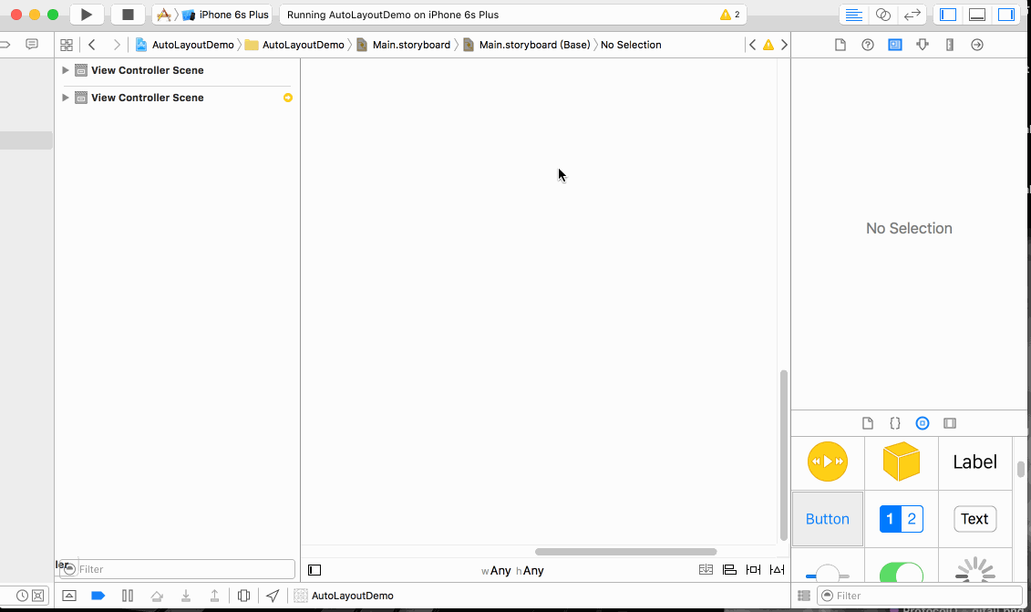Click Main.storyboard (Base) in jump bar
The width and height of the screenshot is (1031, 612).
[527, 45]
